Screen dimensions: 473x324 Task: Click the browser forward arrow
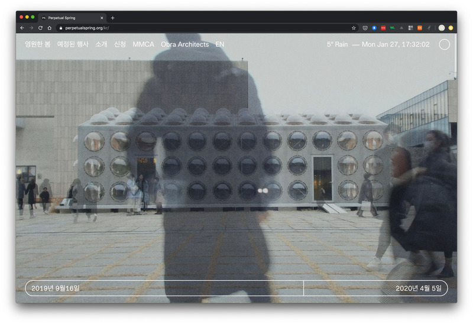(x=31, y=28)
